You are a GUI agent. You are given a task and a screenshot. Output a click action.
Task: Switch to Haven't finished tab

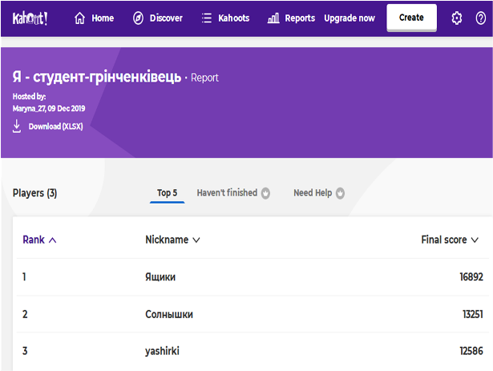point(232,193)
